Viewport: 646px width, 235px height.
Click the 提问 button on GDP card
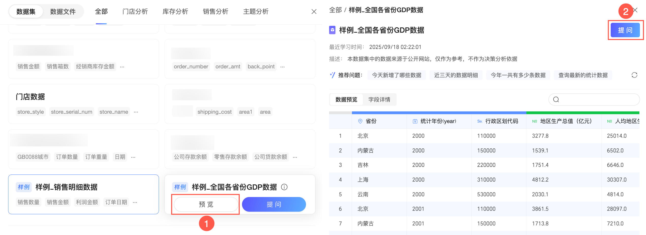[x=274, y=204]
